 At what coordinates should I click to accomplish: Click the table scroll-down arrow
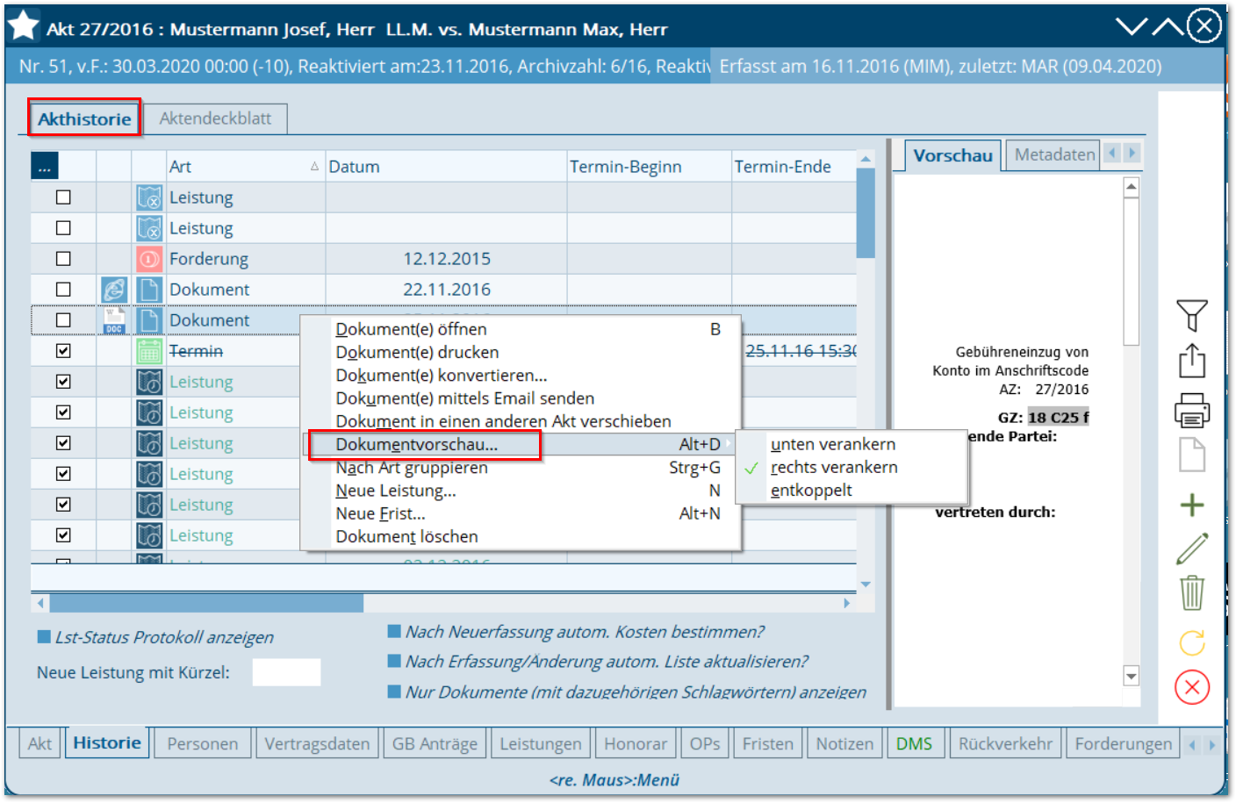[x=866, y=584]
